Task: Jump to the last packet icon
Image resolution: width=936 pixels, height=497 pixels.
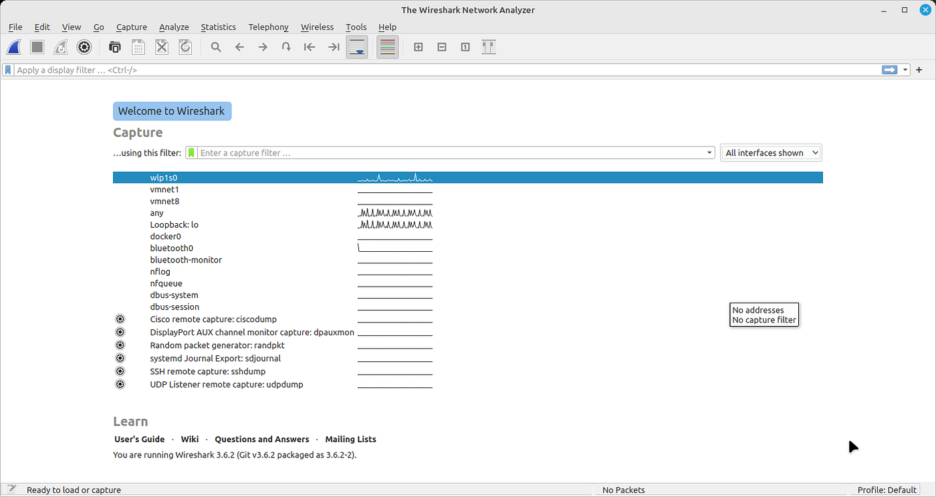Action: [x=334, y=47]
